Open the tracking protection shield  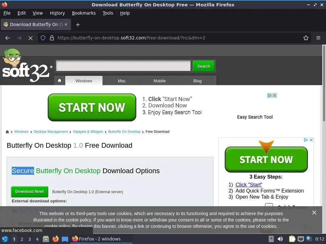point(43,38)
